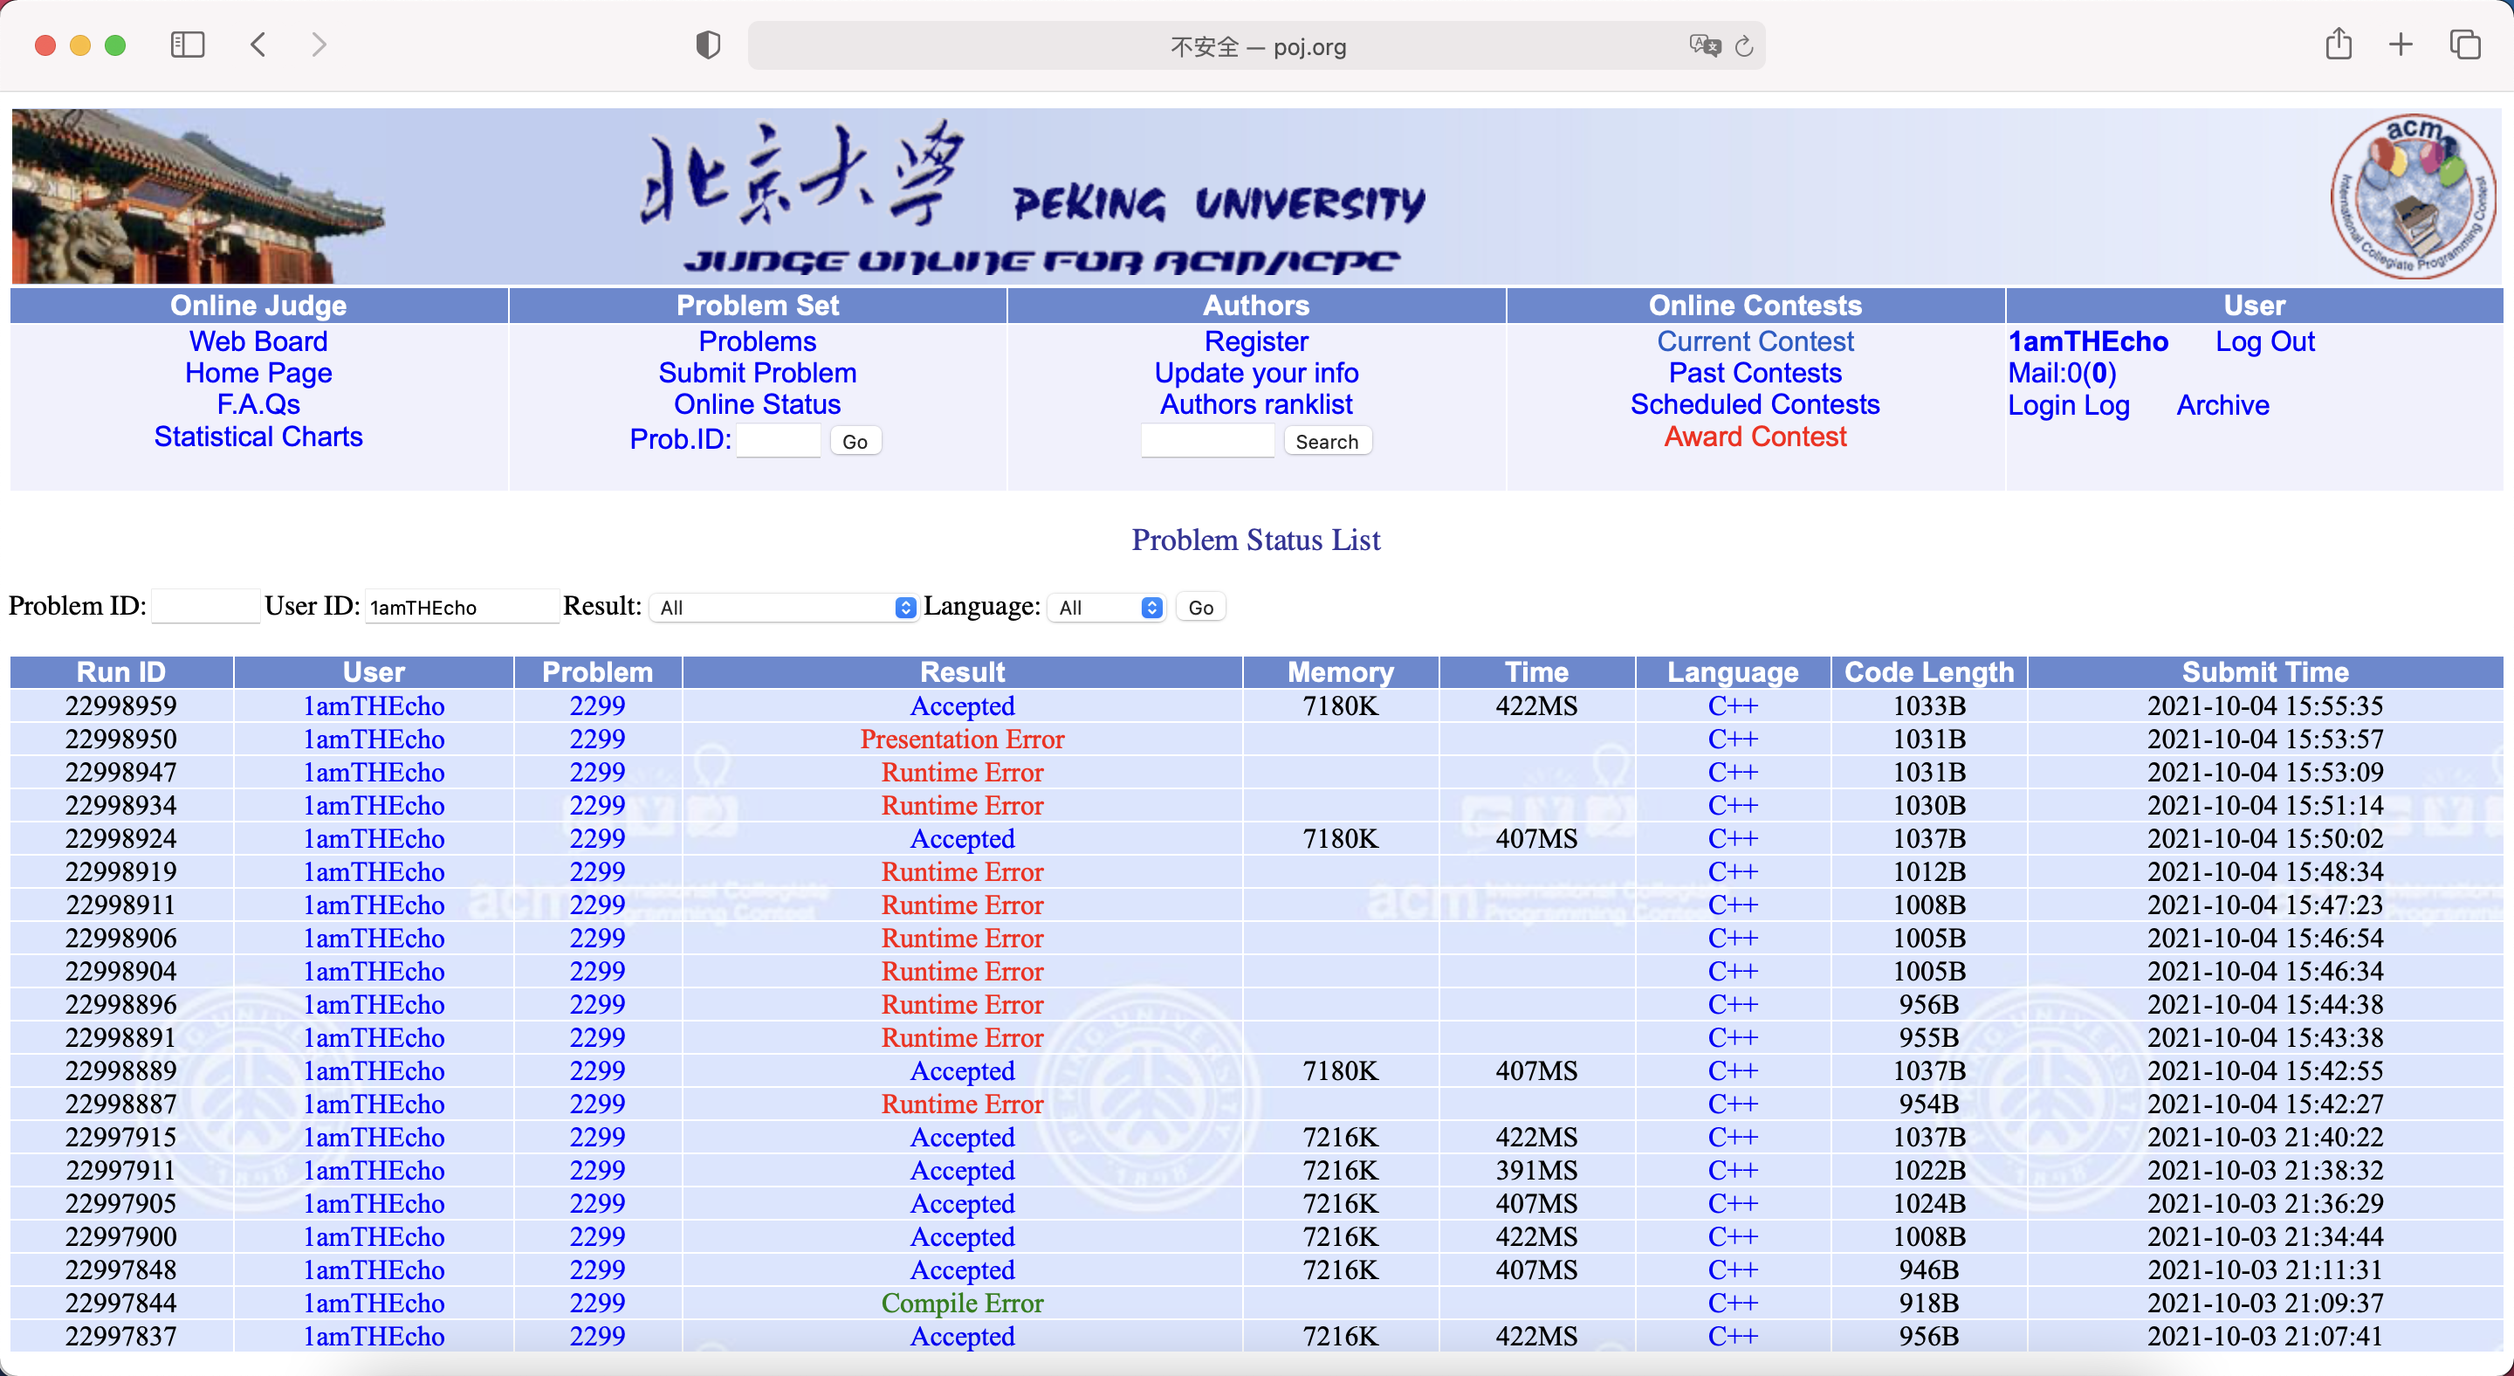Screen dimensions: 2514x1376
Task: Click Log Out link
Action: coord(2264,341)
